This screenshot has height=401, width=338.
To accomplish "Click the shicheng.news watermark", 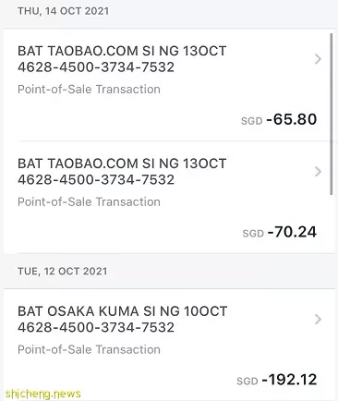I will click(43, 394).
